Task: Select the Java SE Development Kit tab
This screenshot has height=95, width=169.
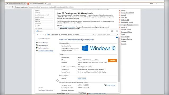Action: pos(37,4)
